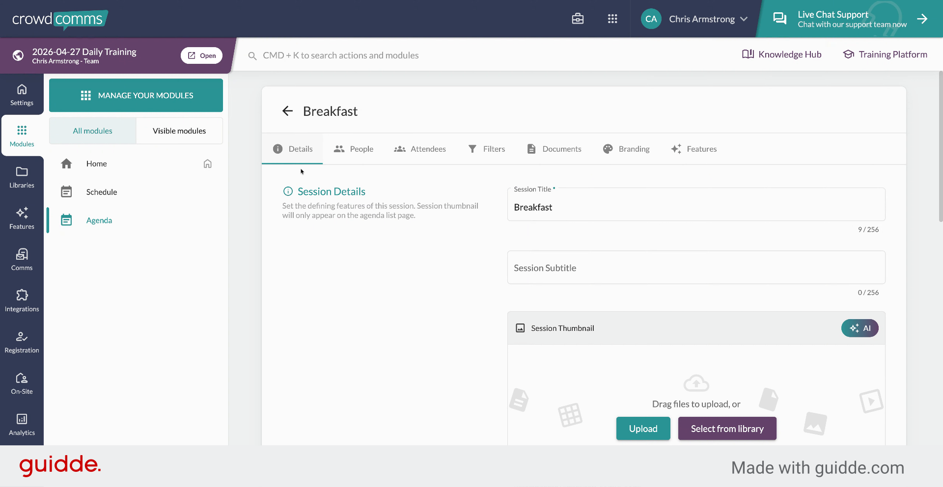Click the Session Thumbnail image icon

(x=520, y=328)
